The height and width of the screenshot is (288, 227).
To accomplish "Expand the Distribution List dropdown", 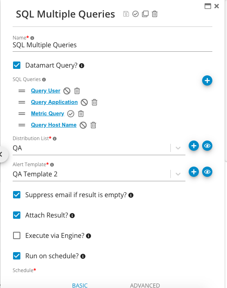I will (x=178, y=148).
